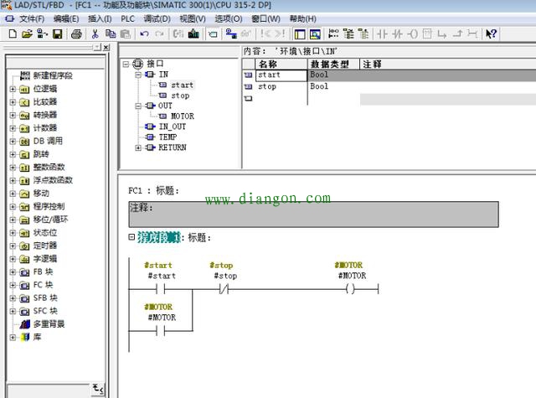536x398 pixels.
Task: Click the Open folder toolbar icon
Action: (x=27, y=34)
